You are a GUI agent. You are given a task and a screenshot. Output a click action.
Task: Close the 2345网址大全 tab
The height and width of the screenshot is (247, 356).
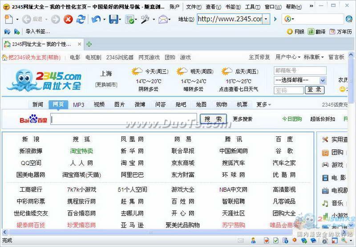pos(79,44)
